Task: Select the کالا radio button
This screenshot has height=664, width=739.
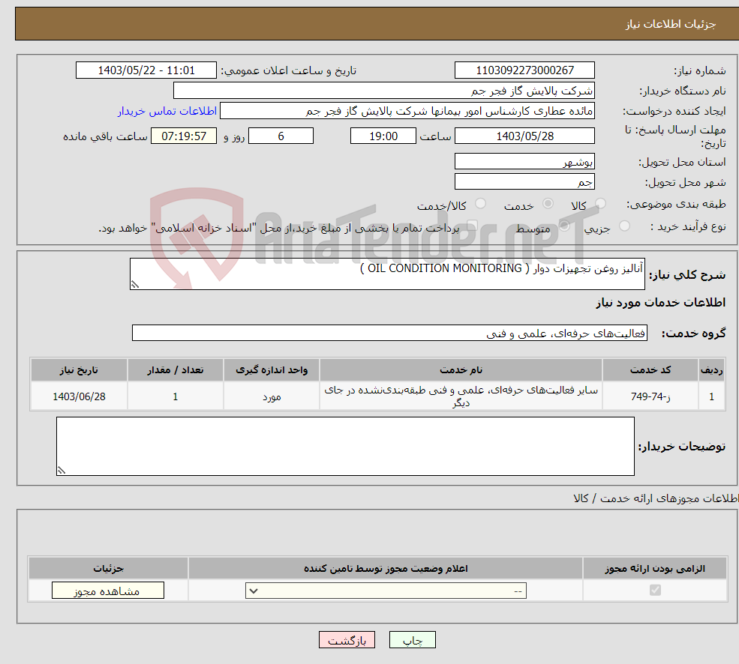Action: (x=600, y=203)
